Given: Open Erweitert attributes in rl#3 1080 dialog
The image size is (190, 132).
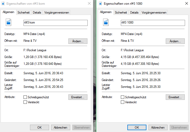Looking at the screenshot, I should coord(175,97).
